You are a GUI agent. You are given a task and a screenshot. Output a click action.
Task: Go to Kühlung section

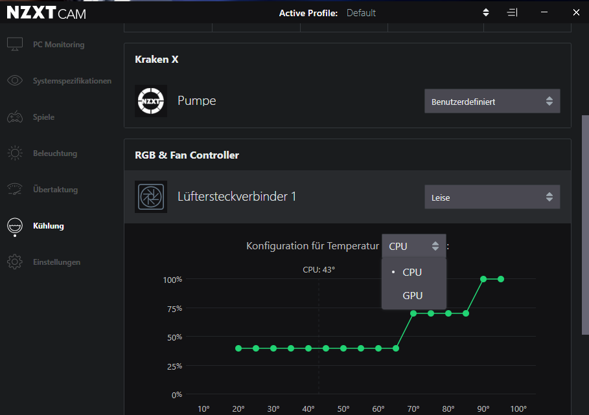point(49,226)
